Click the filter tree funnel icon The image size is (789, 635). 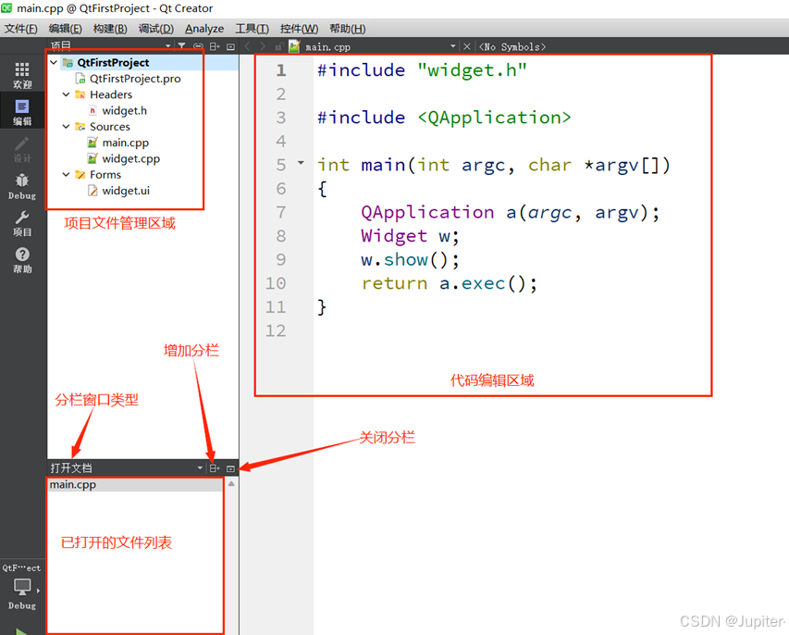pos(181,46)
